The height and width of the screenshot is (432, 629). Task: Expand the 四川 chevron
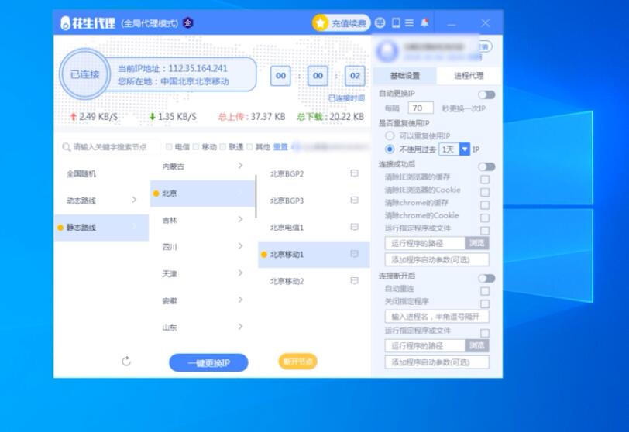click(240, 246)
